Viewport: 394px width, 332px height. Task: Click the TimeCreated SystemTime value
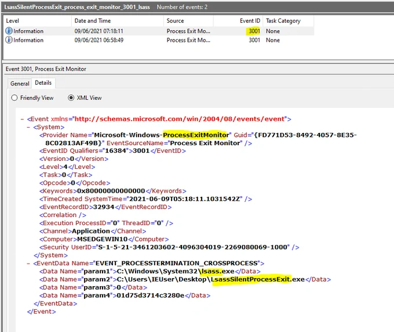tap(185, 199)
